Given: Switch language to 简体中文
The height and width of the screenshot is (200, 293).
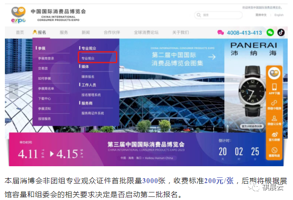Looking at the screenshot, I should click(261, 15).
